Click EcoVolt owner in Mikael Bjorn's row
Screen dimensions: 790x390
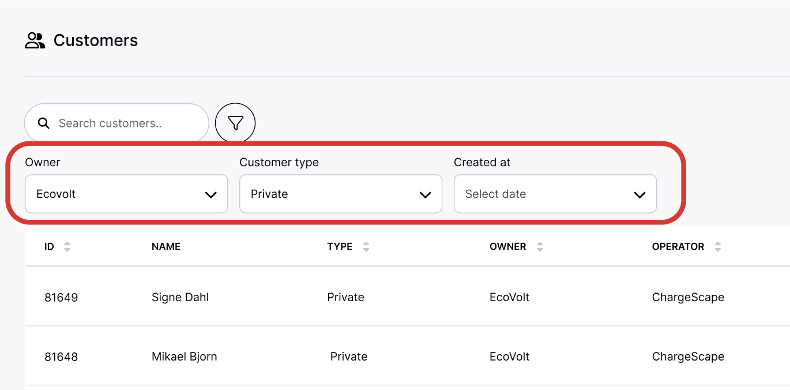[x=509, y=357]
